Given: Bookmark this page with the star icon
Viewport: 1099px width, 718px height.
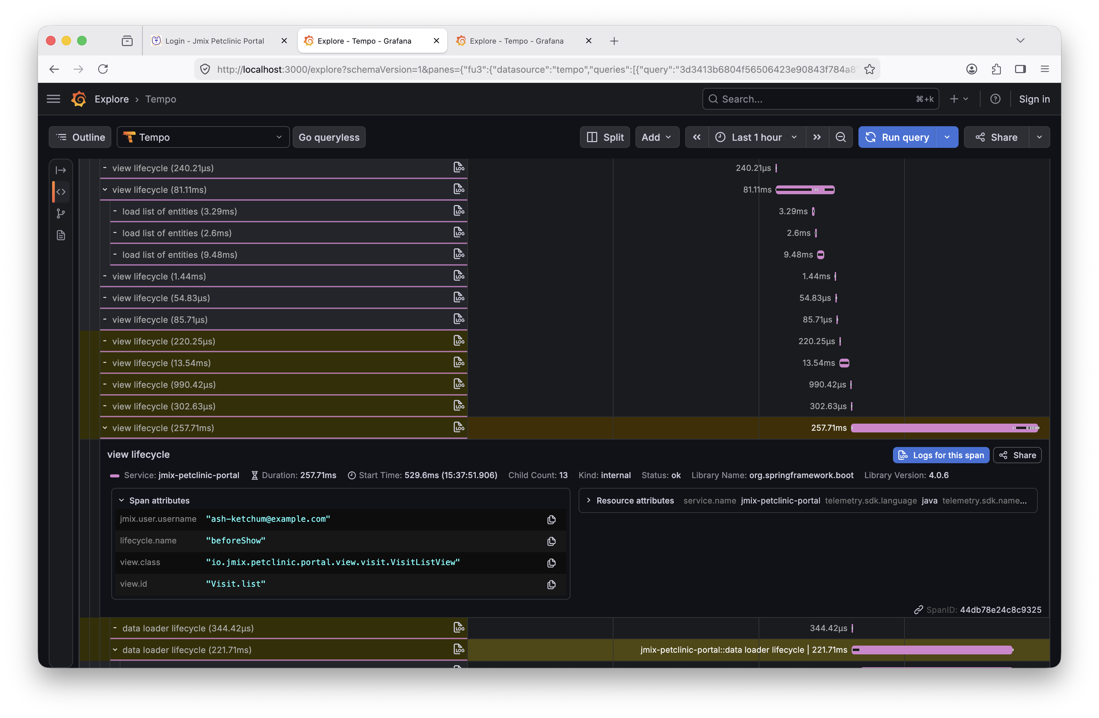Looking at the screenshot, I should (870, 69).
